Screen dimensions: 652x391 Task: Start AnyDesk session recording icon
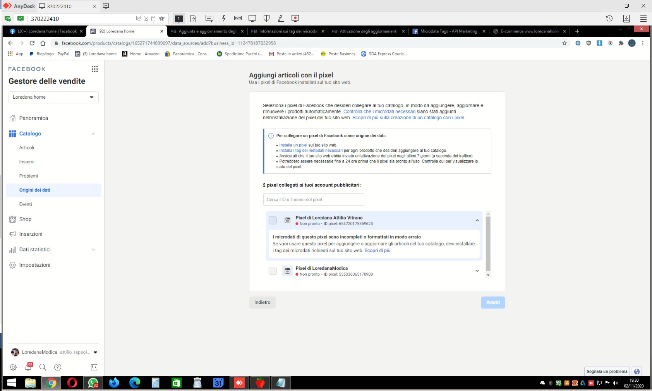(x=295, y=18)
